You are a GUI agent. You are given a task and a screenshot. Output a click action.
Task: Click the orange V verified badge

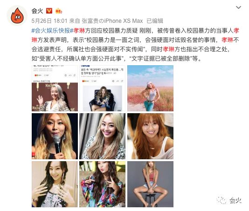49,11
